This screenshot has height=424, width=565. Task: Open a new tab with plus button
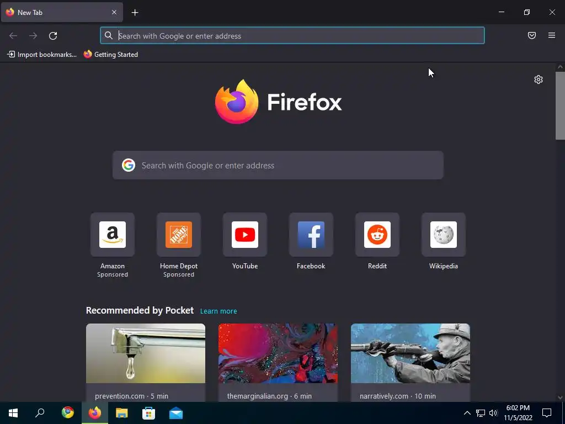[x=135, y=13]
